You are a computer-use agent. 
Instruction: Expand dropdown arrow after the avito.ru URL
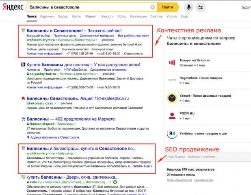110,182
